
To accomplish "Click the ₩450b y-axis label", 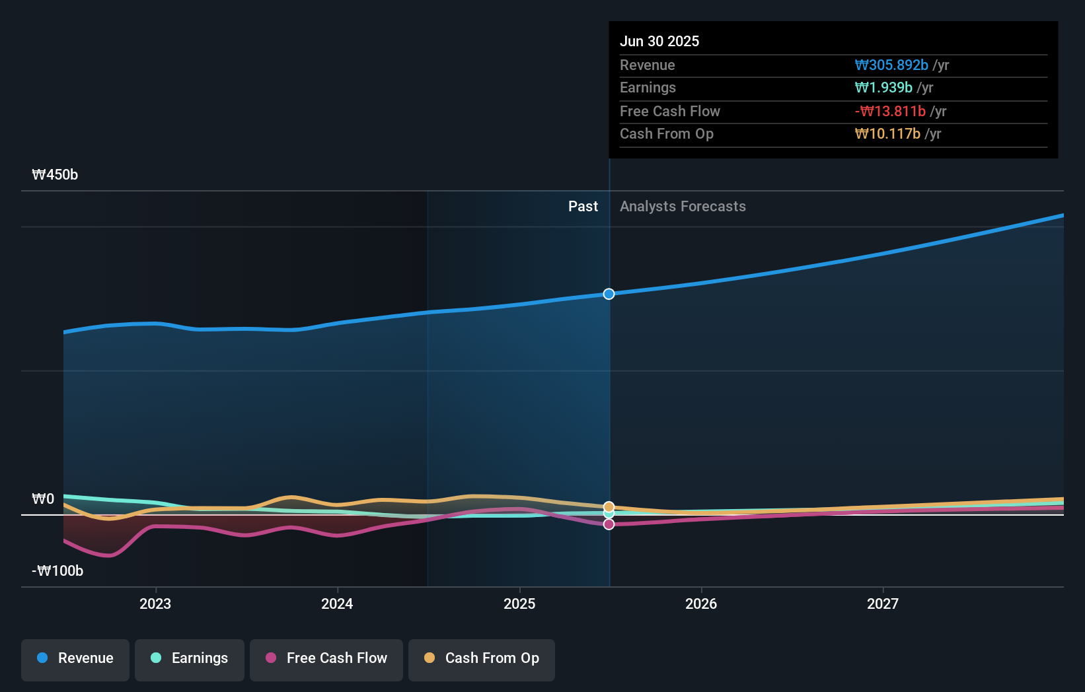I will [55, 175].
